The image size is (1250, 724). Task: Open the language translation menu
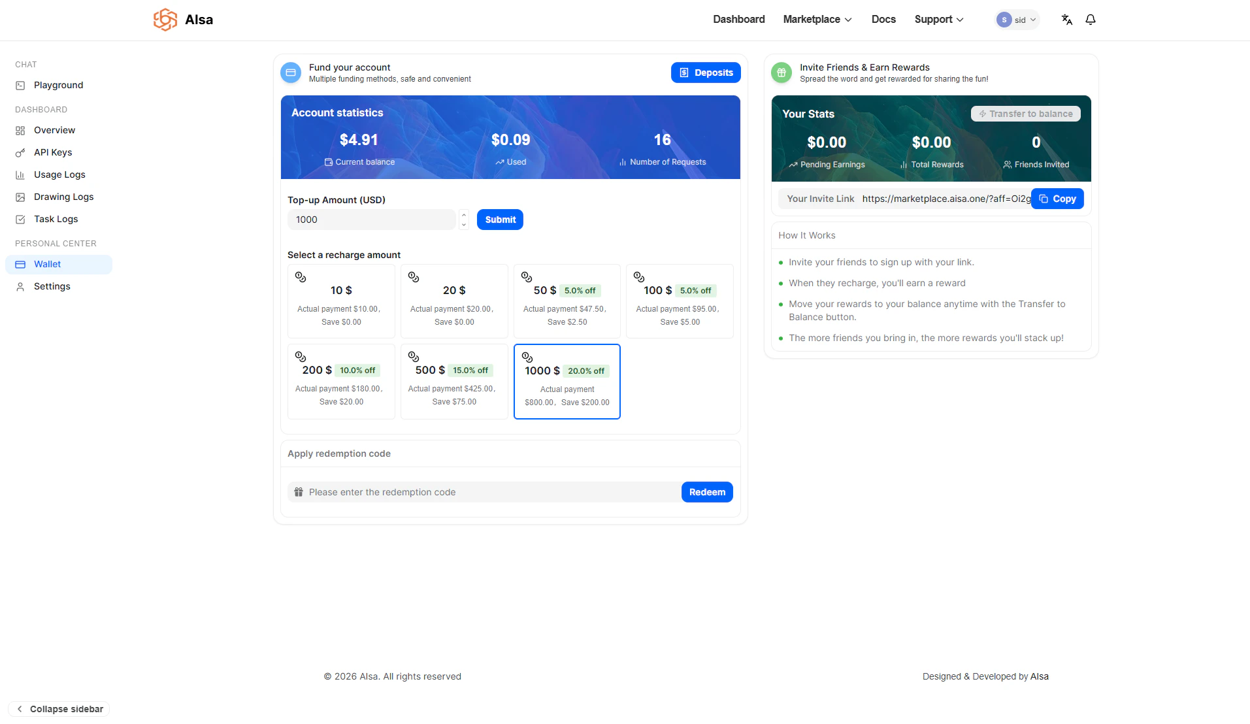(x=1066, y=20)
